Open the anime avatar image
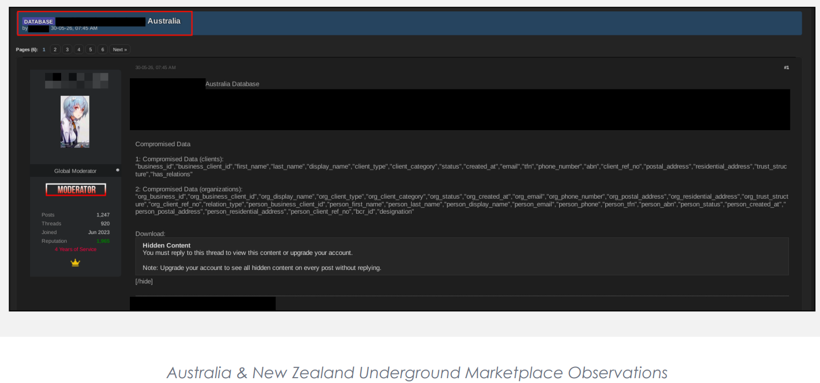Screen dimensions: 820x383 tap(75, 122)
